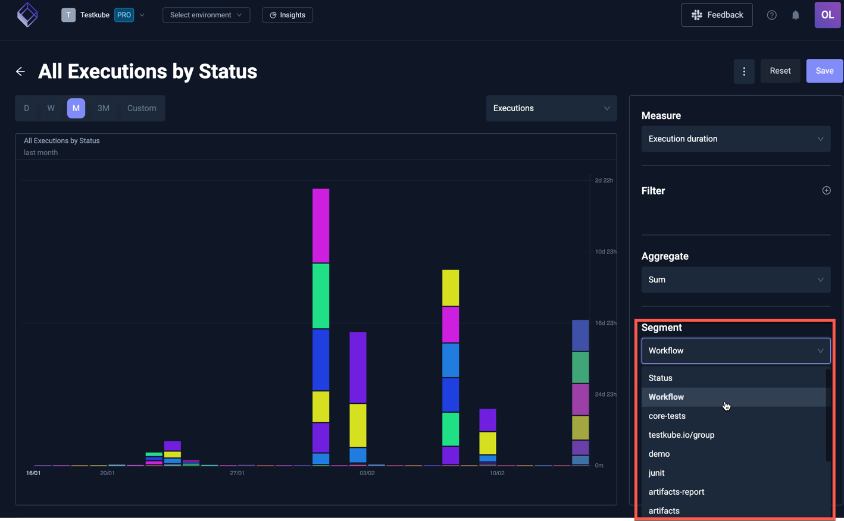Click the tall magenta bar in the chart
The height and width of the screenshot is (521, 844).
(x=321, y=225)
